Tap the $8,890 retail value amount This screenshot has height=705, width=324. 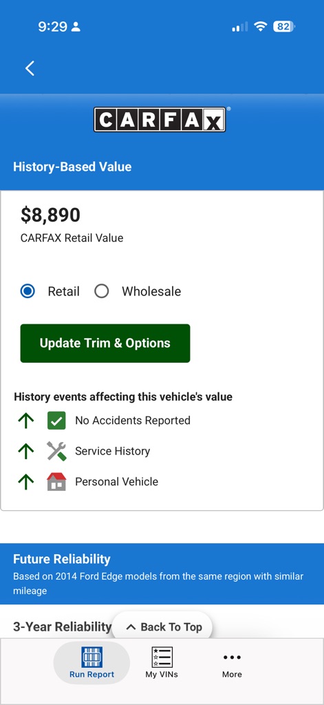[50, 215]
